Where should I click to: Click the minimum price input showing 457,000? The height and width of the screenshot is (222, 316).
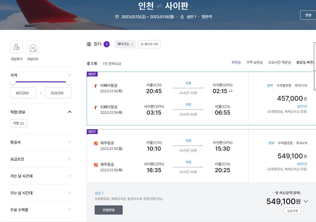coord(23,93)
